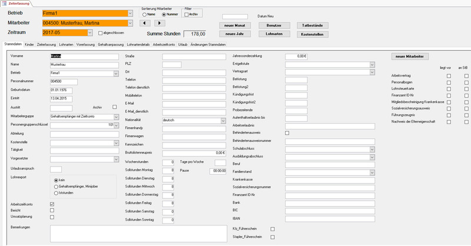Click the neues Jahr button

(x=235, y=34)
